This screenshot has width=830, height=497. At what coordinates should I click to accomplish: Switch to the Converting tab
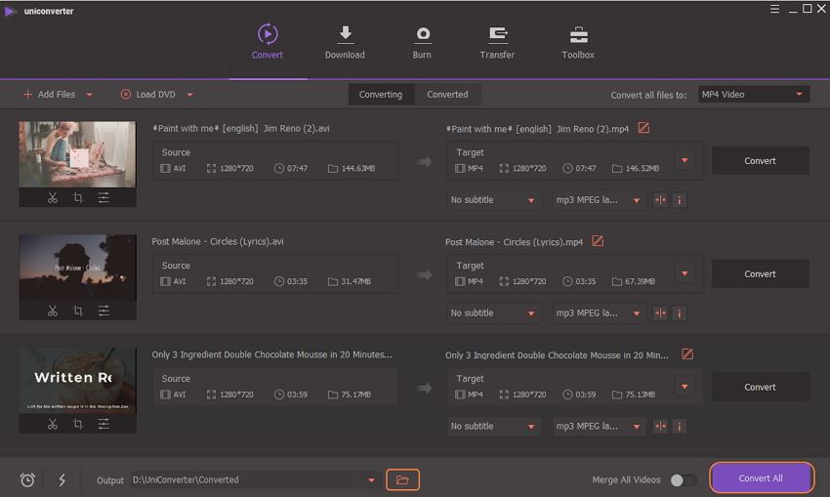(381, 94)
